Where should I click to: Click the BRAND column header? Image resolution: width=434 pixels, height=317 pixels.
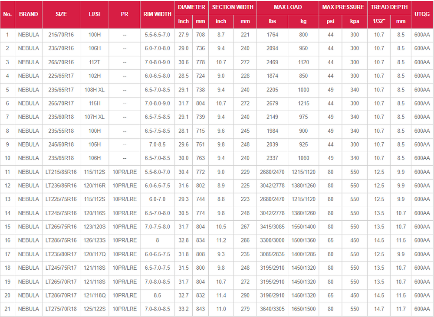pyautogui.click(x=28, y=14)
